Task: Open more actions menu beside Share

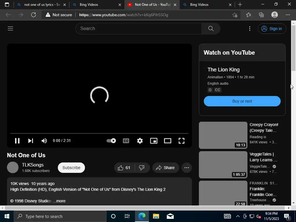Action: coord(187,168)
